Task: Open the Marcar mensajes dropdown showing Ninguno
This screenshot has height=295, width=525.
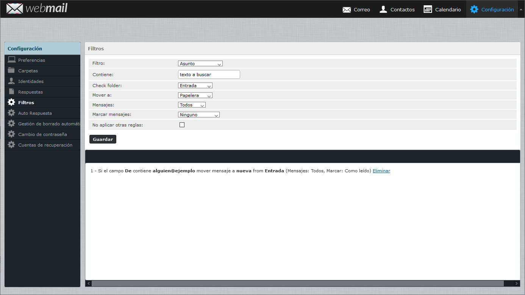Action: coord(199,115)
